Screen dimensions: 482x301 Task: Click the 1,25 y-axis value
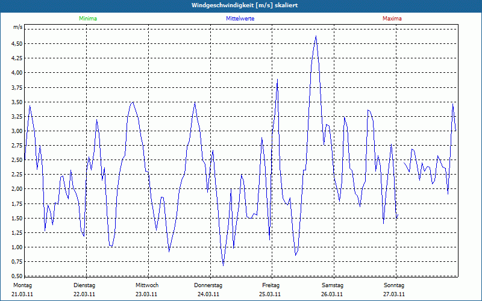click(17, 232)
